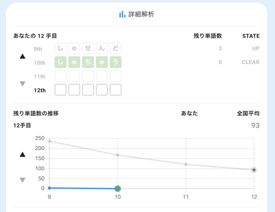Image resolution: width=275 pixels, height=212 pixels.
Task: Click the gray down arrow beside the guess rows
Action: pos(23,83)
